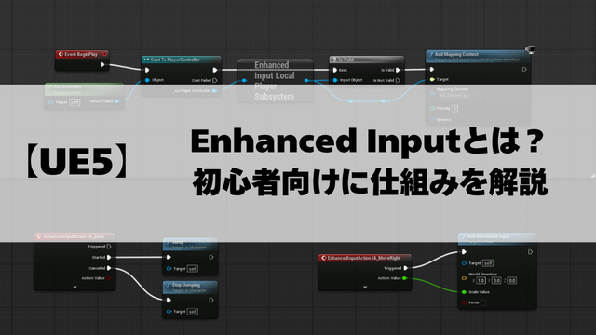The height and width of the screenshot is (335, 596).
Task: Expand the EnhancedInputAction IA_Jump node chevron
Action: point(74,287)
